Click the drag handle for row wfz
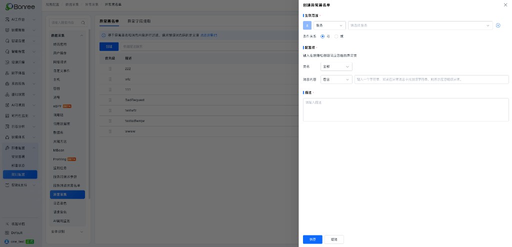 click(110, 79)
